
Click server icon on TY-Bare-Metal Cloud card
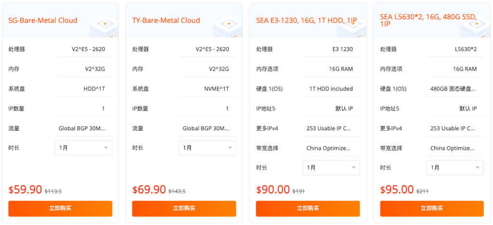(x=228, y=25)
